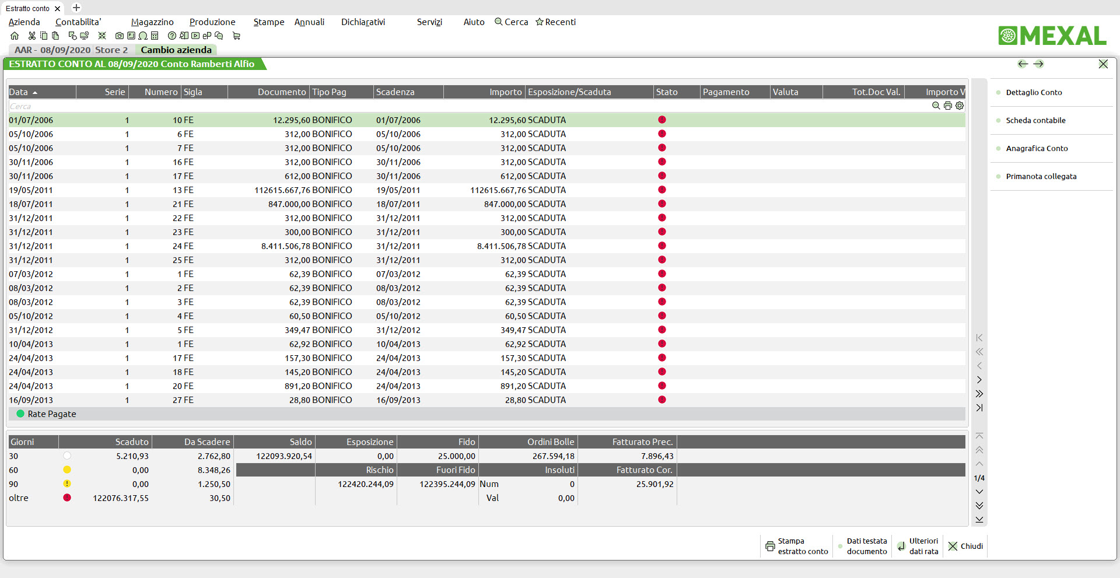Open the calculator icon
The image size is (1120, 578).
tap(155, 36)
